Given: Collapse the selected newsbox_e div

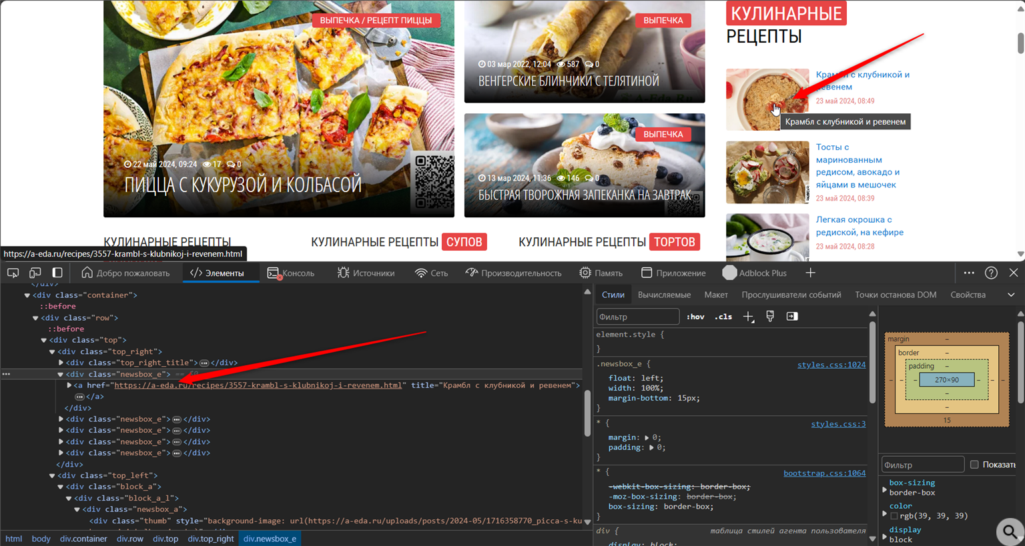Looking at the screenshot, I should click(x=60, y=374).
